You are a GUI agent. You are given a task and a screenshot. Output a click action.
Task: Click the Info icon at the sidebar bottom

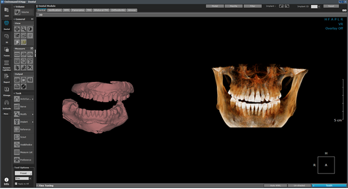(6, 181)
